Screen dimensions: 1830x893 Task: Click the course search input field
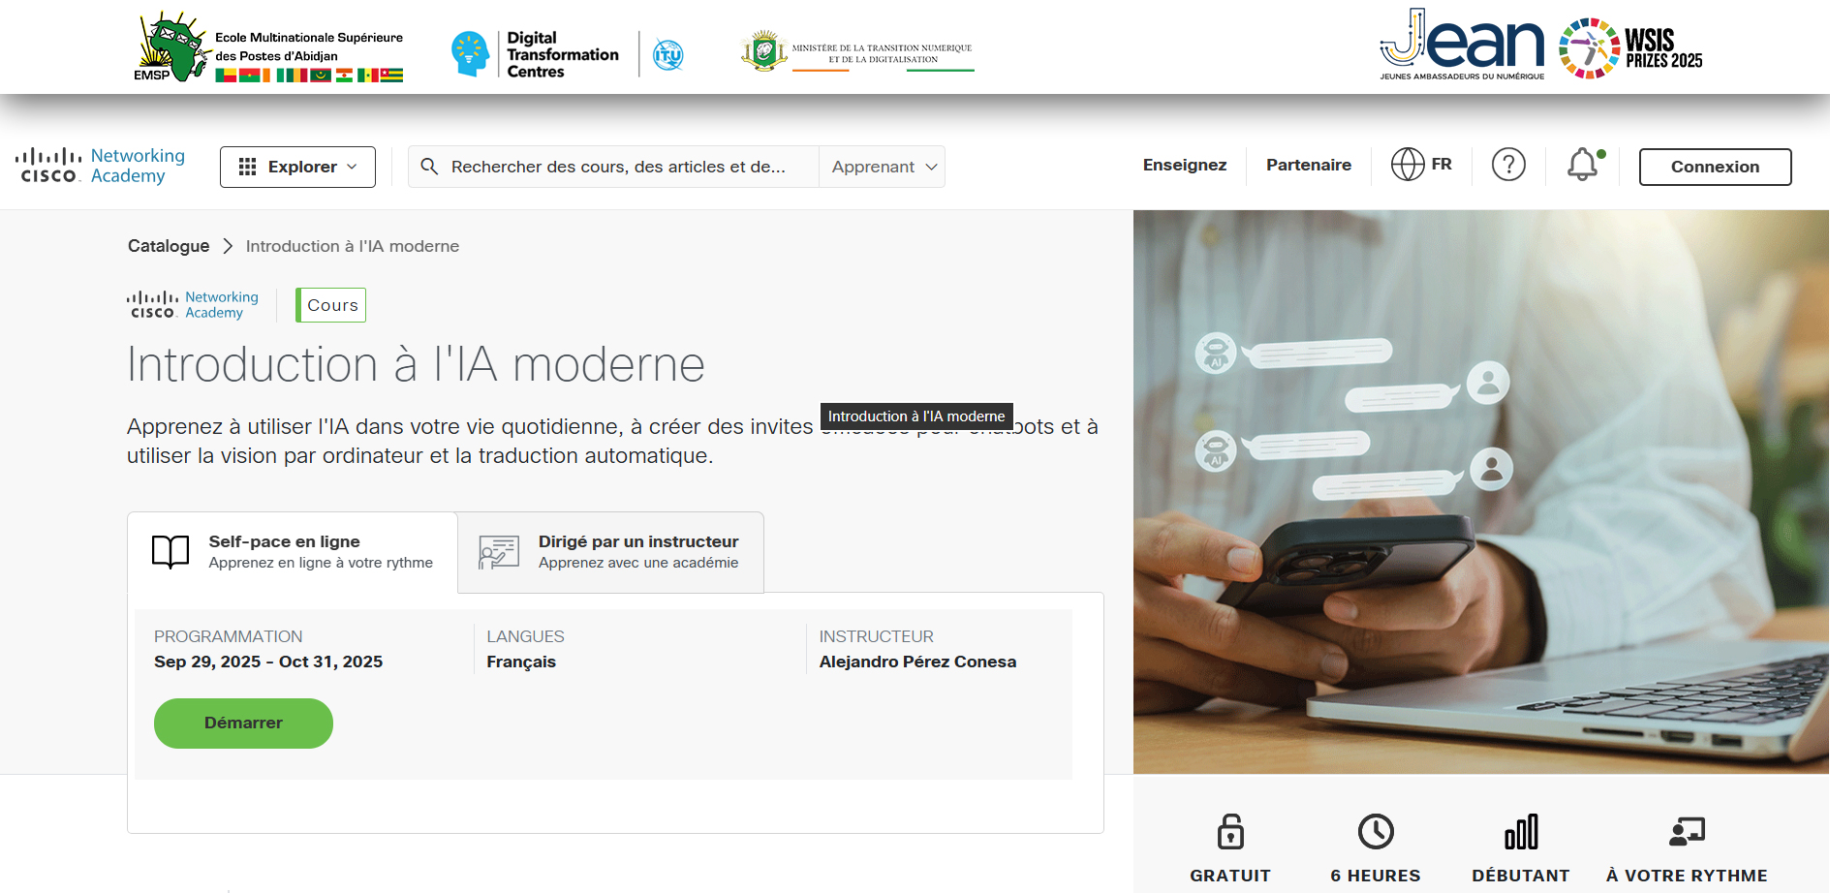point(620,167)
